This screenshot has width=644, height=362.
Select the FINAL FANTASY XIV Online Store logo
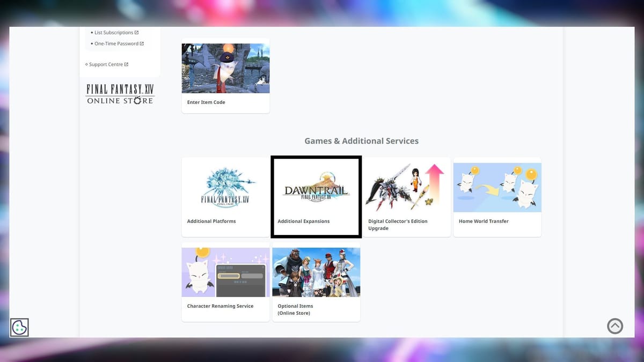coord(119,93)
